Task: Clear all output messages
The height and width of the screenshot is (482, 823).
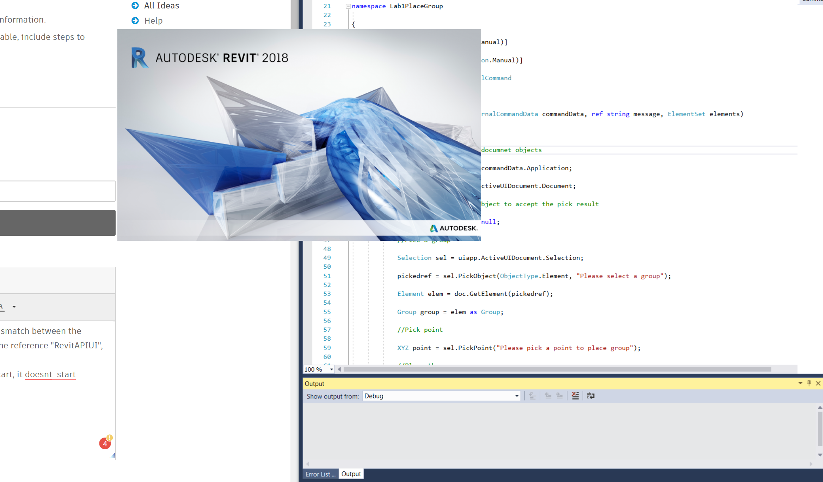Action: [575, 396]
